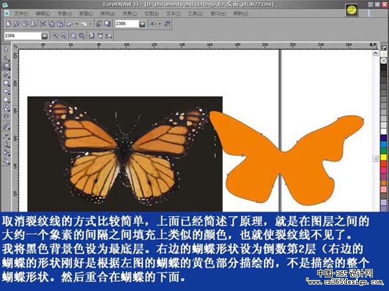Viewport: 389px width, 291px height.
Task: Open the application launcher dropdown arrow
Action: pos(159,24)
